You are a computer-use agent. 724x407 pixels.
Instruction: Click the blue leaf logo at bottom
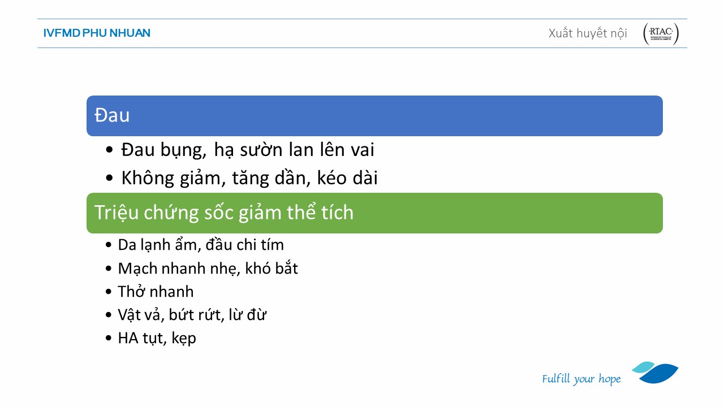(x=655, y=372)
